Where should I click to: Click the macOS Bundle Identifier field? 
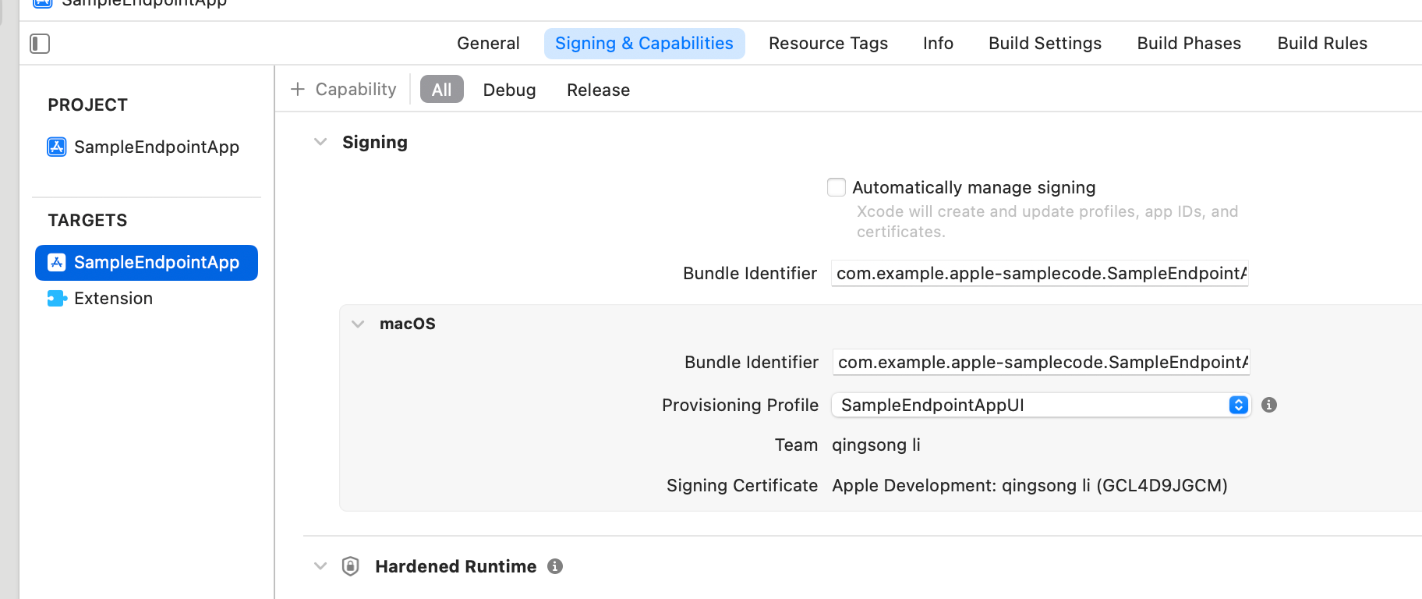(x=1041, y=362)
